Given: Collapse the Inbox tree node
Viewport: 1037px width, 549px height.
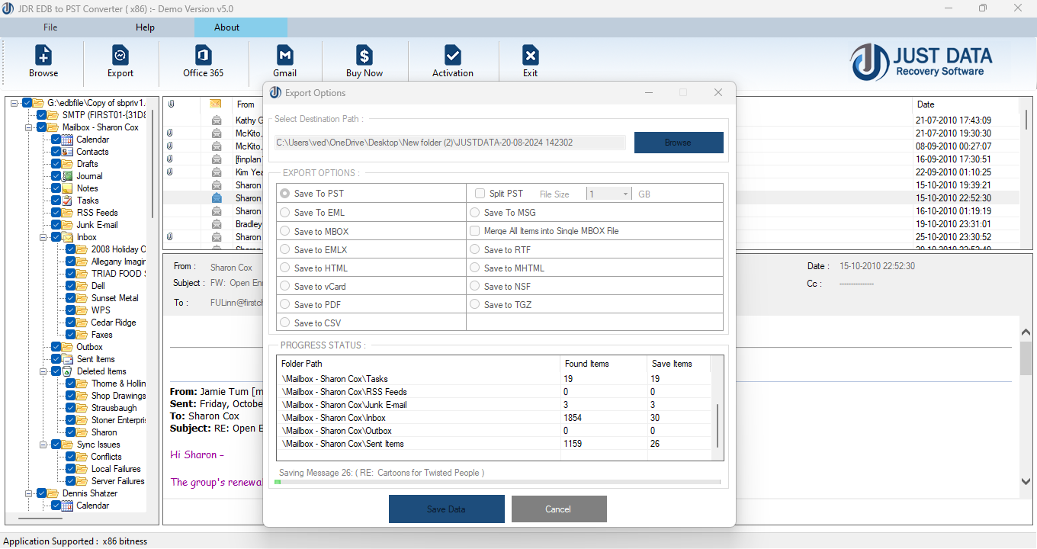Looking at the screenshot, I should [43, 237].
